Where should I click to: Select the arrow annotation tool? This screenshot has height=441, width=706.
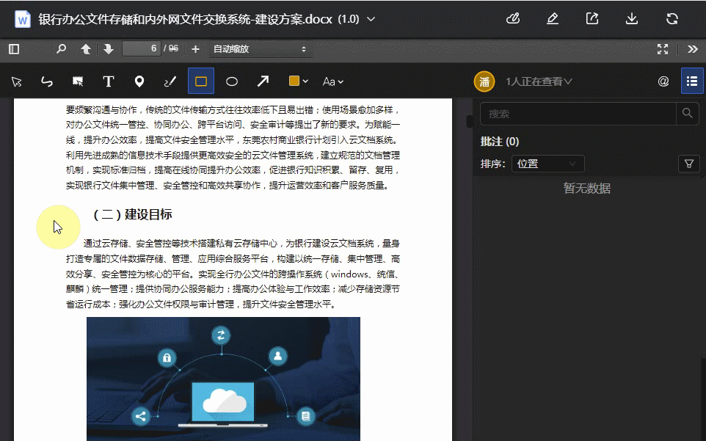pos(261,81)
